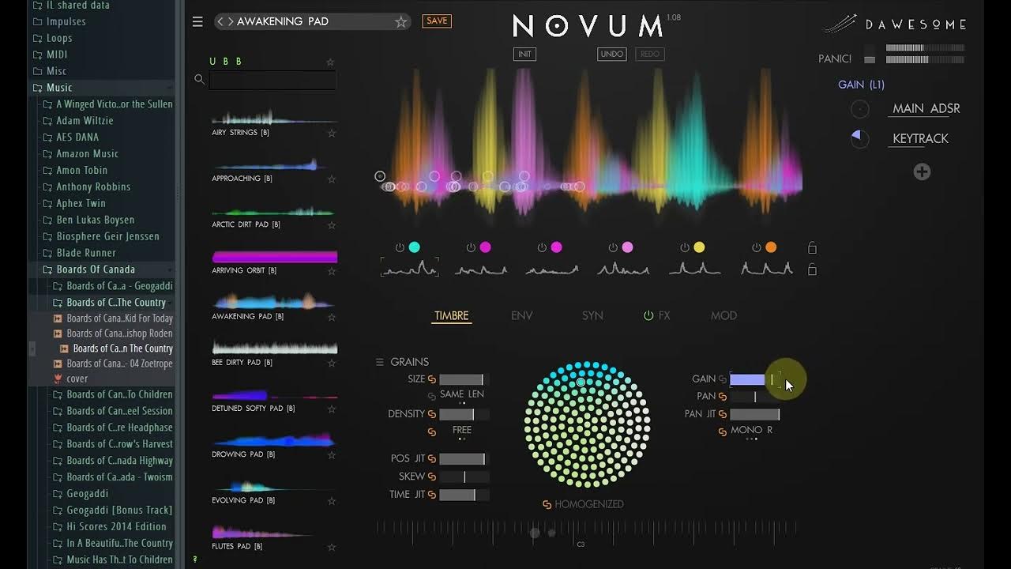Click the AWAKENING PAD preset name
Viewport: 1011px width, 569px height.
coord(283,21)
